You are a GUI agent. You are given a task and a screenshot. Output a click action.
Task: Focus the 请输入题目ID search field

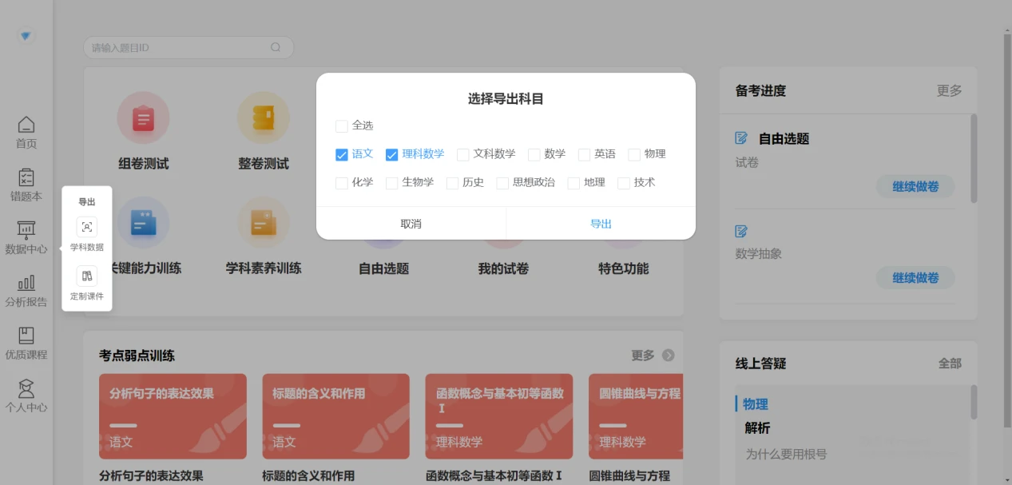[189, 47]
